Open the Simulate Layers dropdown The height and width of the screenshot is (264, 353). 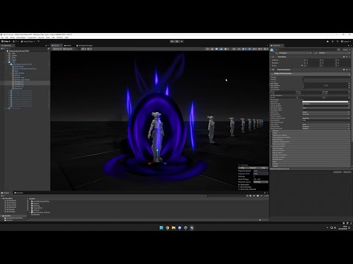point(260,182)
